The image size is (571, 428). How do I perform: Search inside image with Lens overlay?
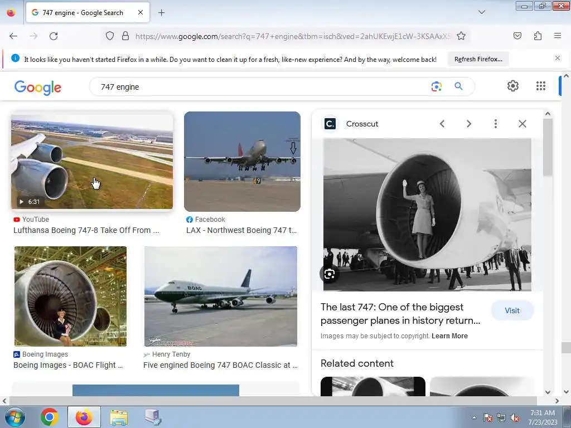coord(329,274)
